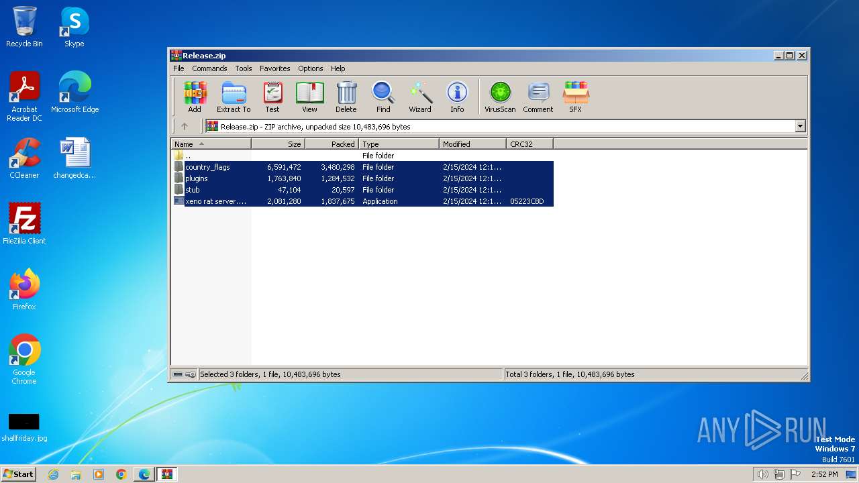The height and width of the screenshot is (483, 859).
Task: Sort by the Modified column header
Action: pos(473,144)
